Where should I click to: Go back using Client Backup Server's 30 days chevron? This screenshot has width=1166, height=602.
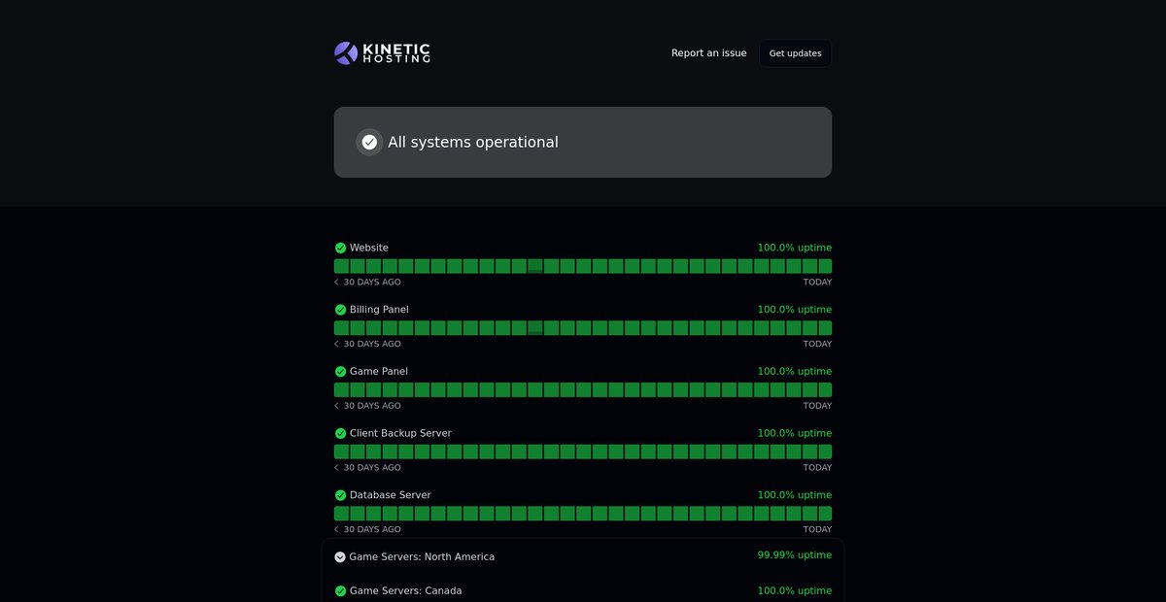(x=336, y=468)
